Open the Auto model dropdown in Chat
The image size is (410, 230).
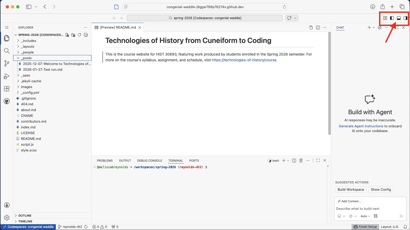(365, 216)
